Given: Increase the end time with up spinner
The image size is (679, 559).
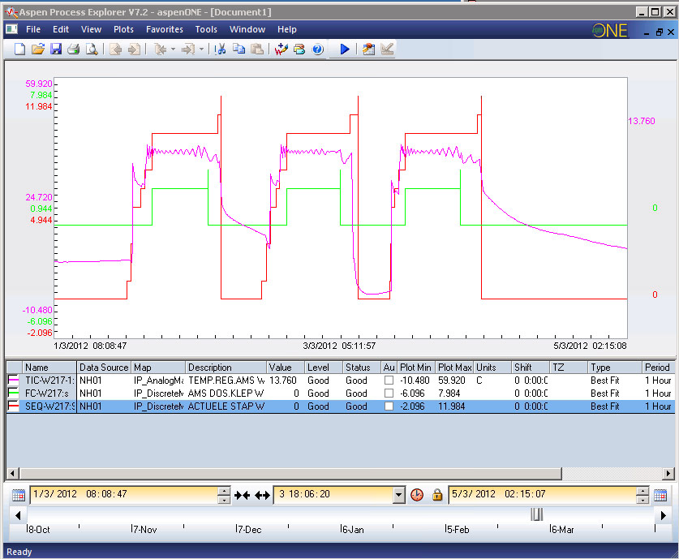Looking at the screenshot, I should click(642, 491).
